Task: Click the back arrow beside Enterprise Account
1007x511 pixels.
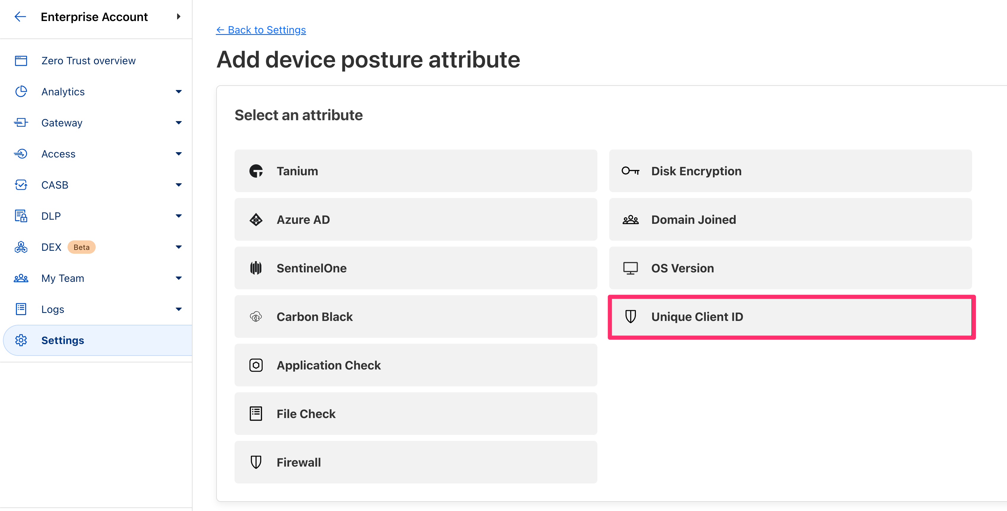Action: pos(20,17)
